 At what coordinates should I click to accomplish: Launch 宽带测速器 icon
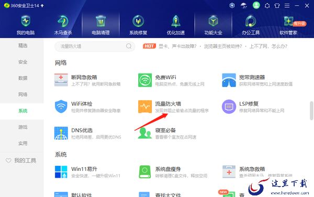[x=229, y=80]
